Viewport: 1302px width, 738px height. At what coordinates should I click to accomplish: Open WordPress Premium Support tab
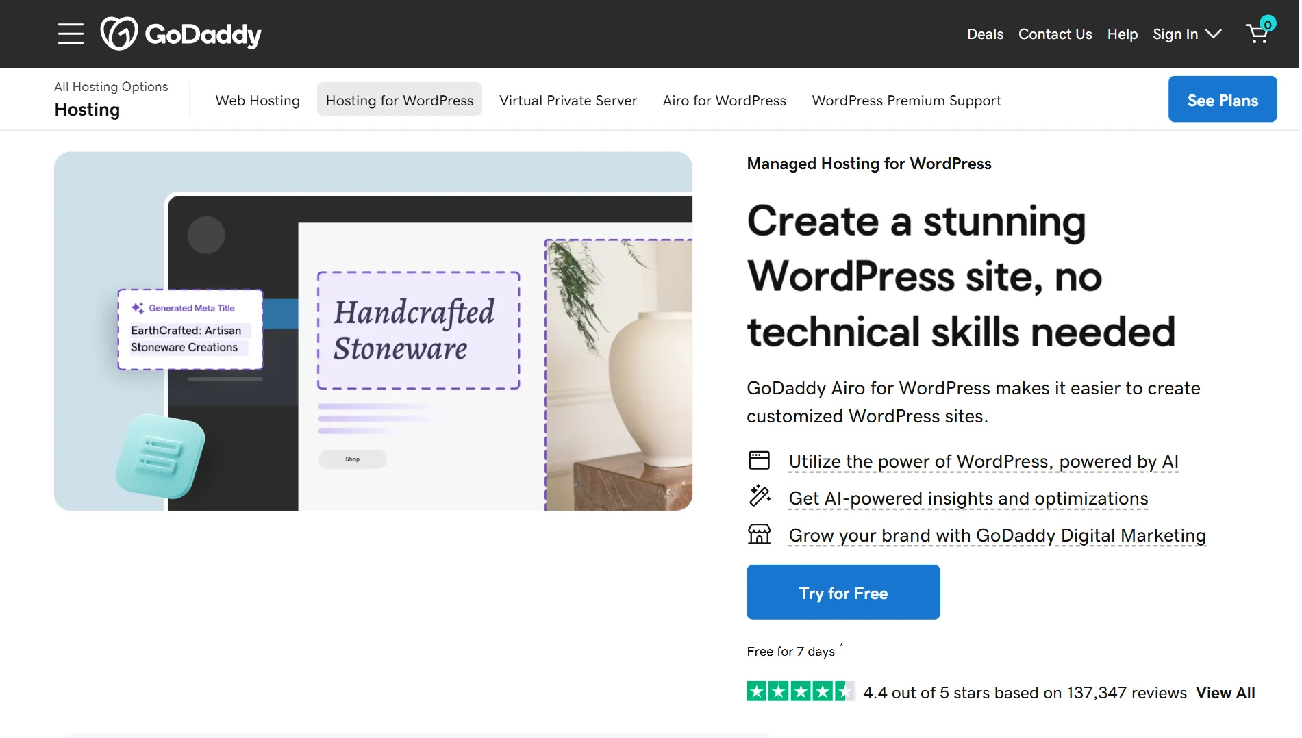coord(906,101)
